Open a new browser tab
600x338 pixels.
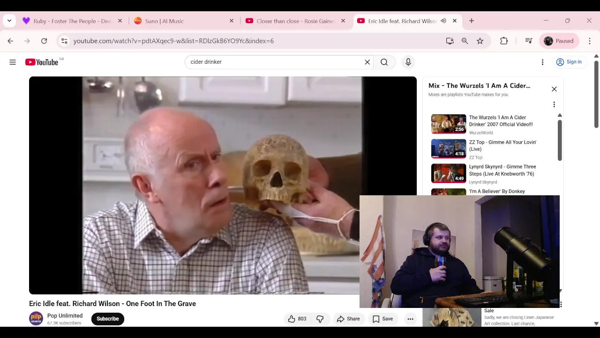pyautogui.click(x=472, y=21)
